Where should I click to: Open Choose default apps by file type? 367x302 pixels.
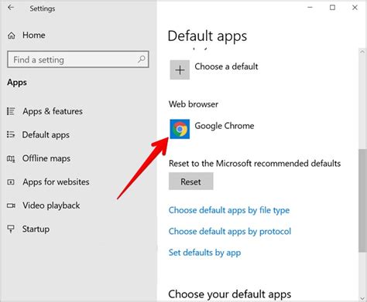point(229,210)
